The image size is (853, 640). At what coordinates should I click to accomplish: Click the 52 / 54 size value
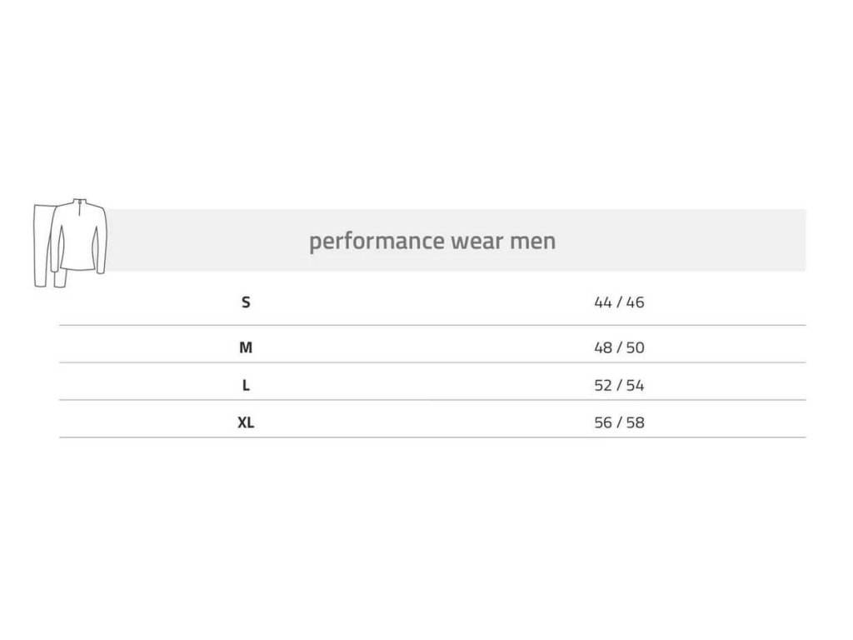tap(619, 385)
